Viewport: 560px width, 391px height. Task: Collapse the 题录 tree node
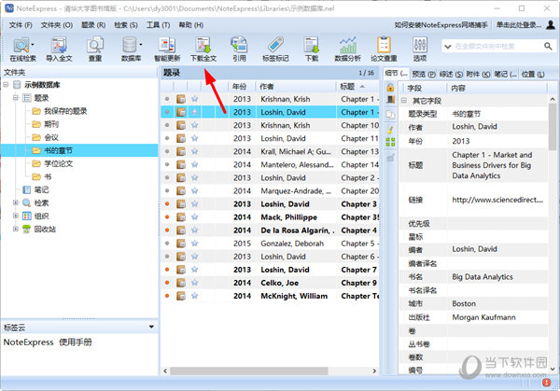tap(16, 97)
